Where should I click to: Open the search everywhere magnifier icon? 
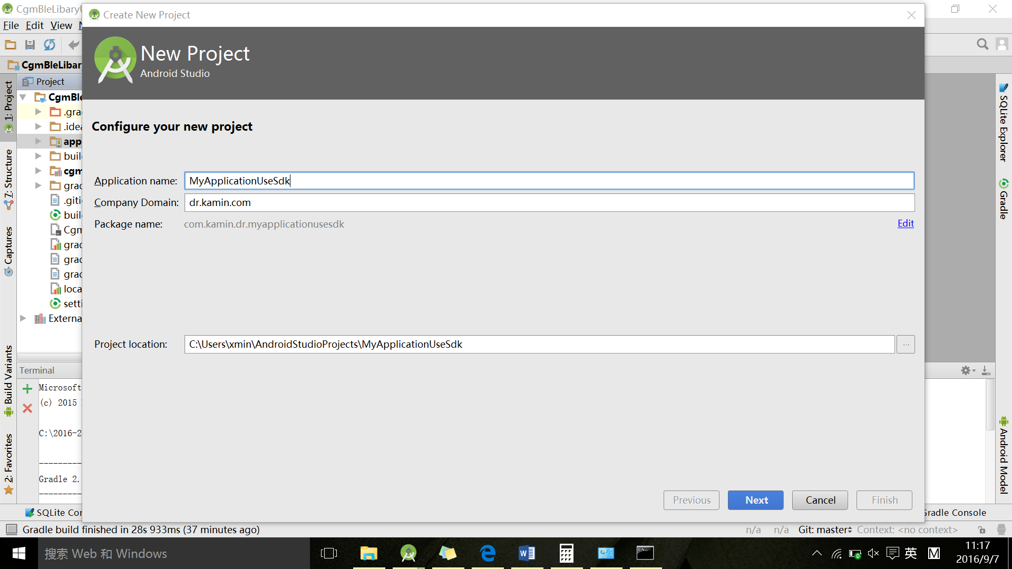982,44
